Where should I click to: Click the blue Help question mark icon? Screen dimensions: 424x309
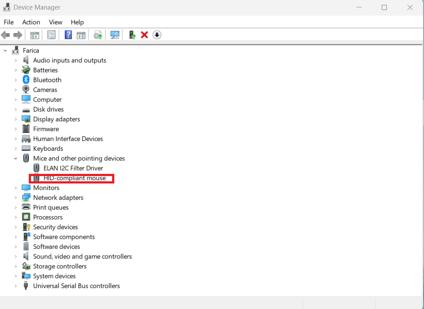68,35
